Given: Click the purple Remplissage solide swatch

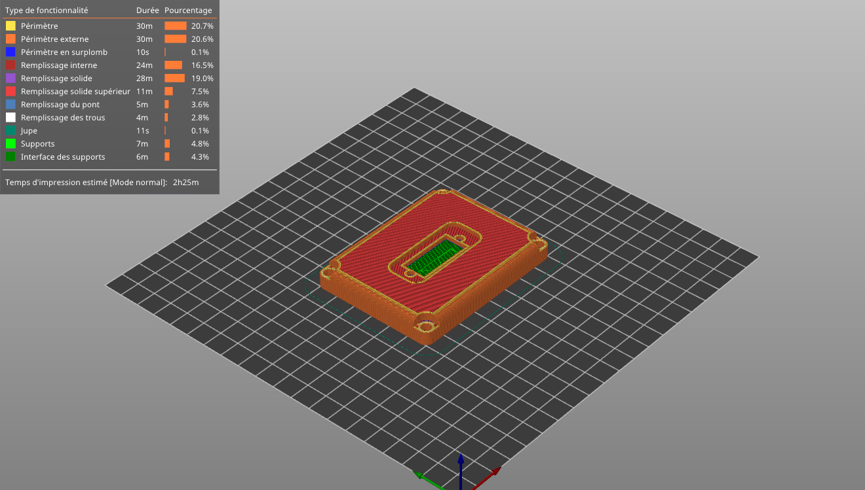Looking at the screenshot, I should 10,79.
